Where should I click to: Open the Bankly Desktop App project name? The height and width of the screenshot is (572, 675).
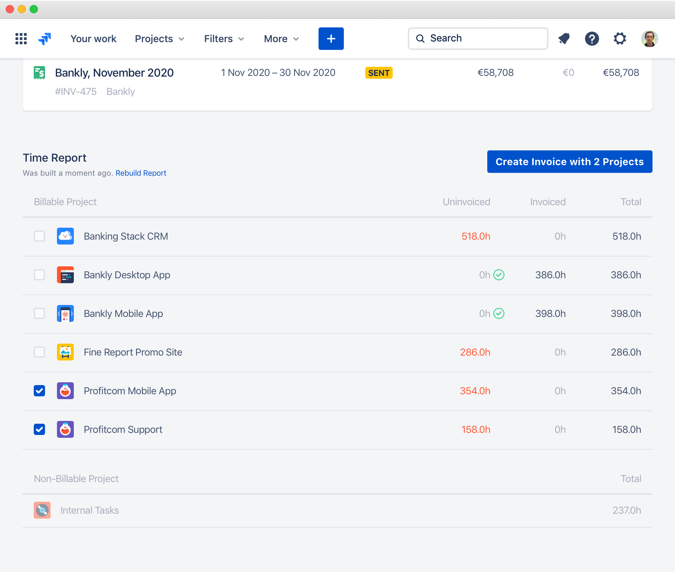(127, 275)
